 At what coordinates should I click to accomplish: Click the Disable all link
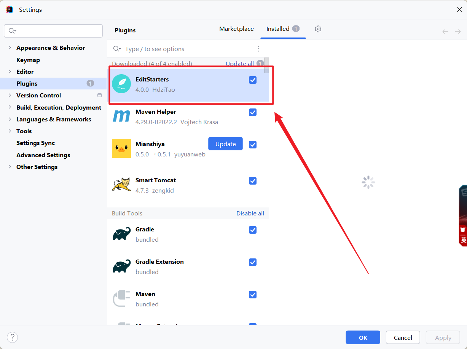coord(250,213)
